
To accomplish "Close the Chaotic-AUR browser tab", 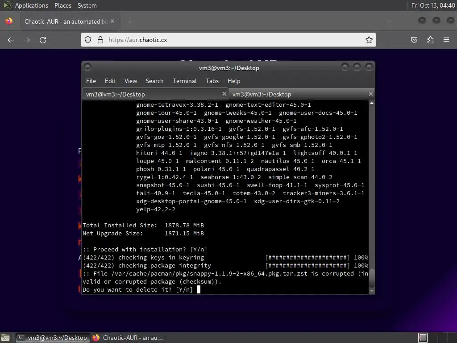I will [x=112, y=21].
